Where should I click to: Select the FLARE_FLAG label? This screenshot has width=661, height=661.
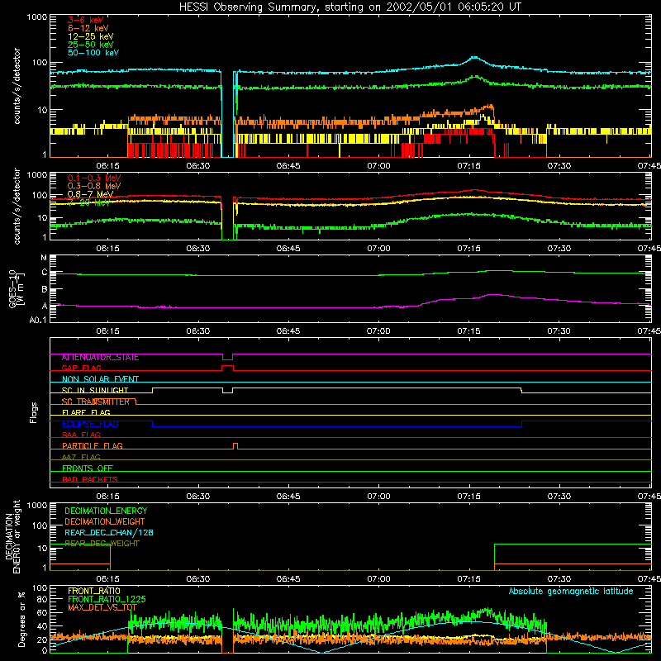pyautogui.click(x=86, y=412)
